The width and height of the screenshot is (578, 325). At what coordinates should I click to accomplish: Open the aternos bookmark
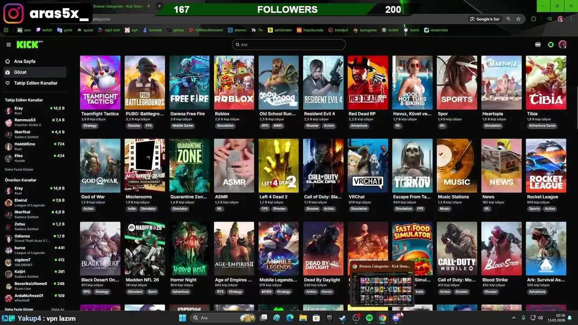(x=237, y=30)
